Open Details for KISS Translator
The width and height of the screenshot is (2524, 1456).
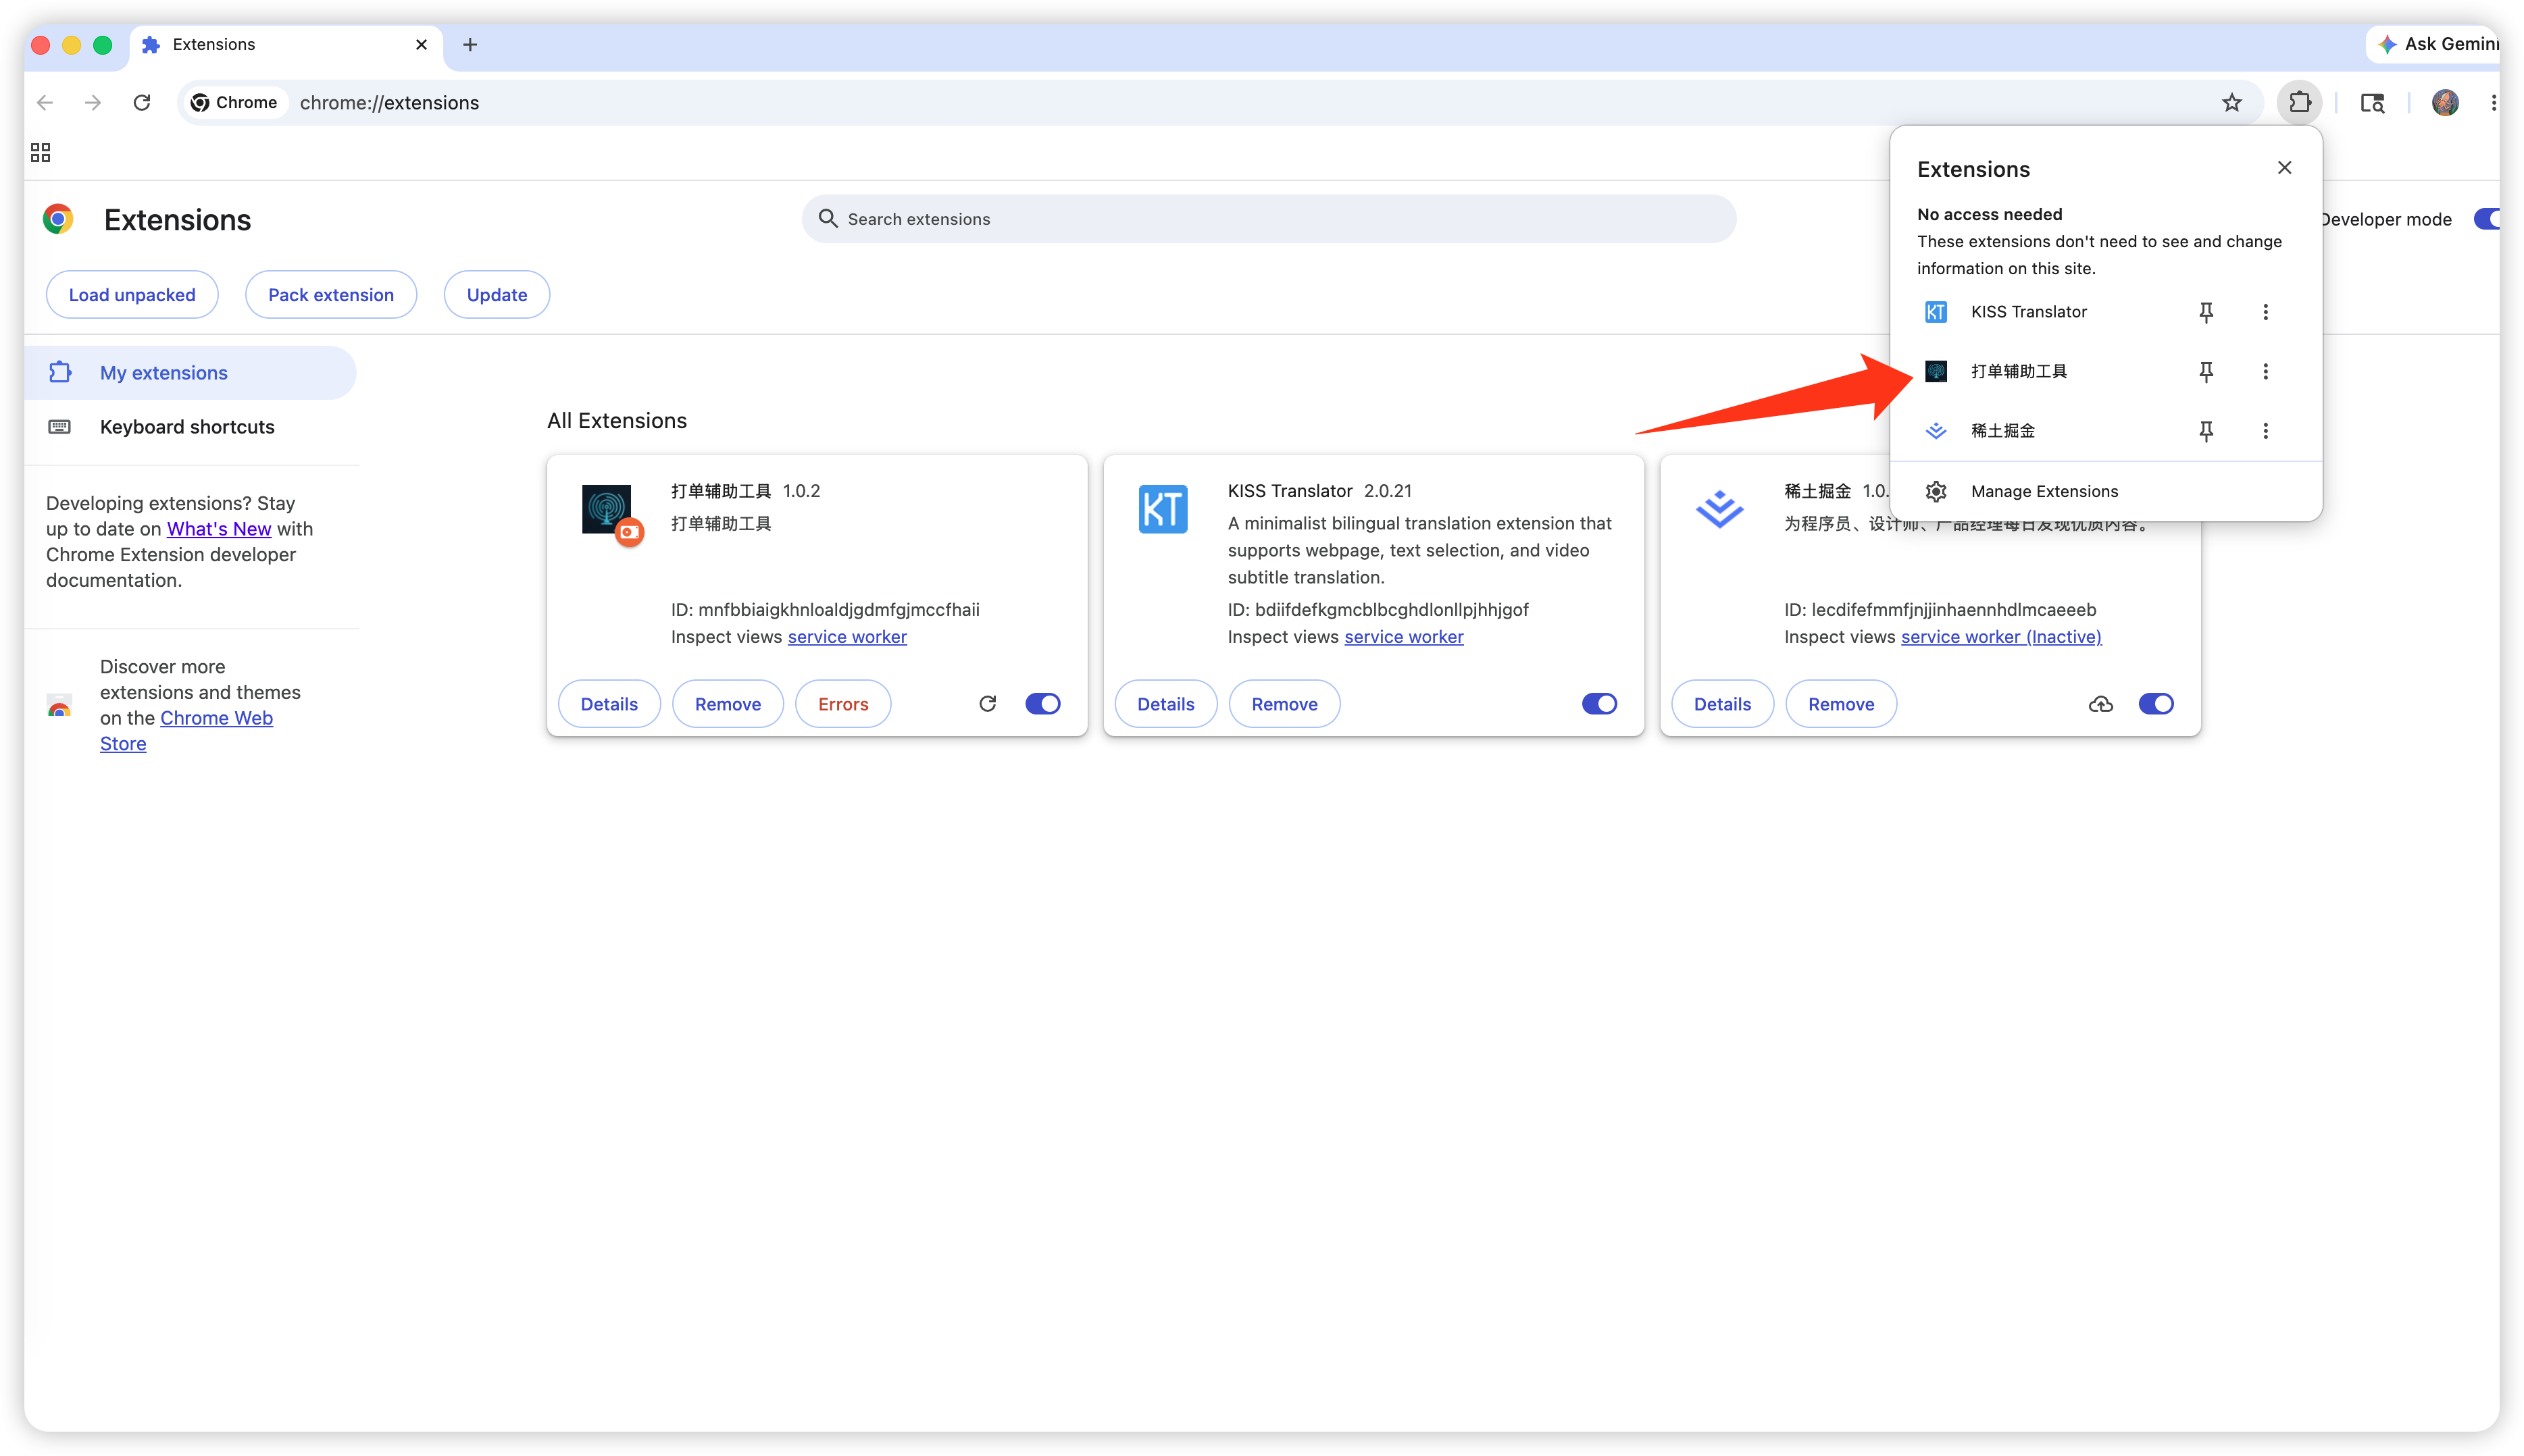pos(1165,704)
